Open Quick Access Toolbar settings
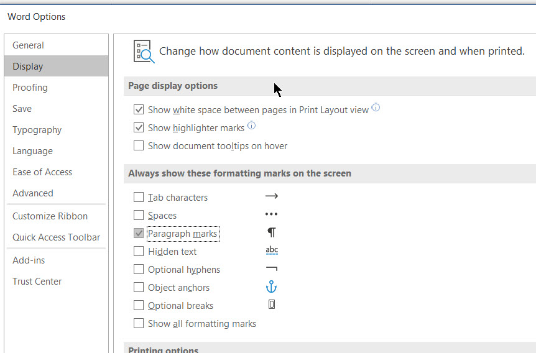 pyautogui.click(x=57, y=237)
